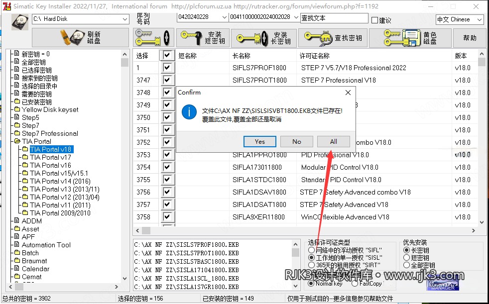Screen dimensions: 489x304
Task: Click the yellow disk button
Action: (x=410, y=38)
